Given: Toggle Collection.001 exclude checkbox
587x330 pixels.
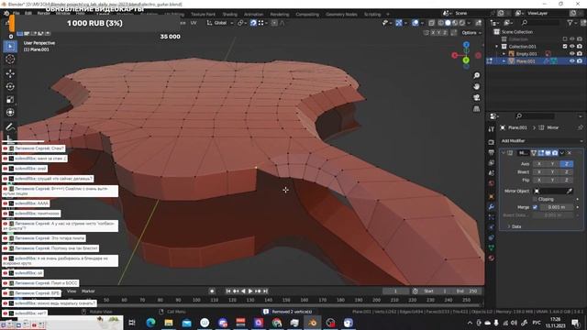Looking at the screenshot, I should pyautogui.click(x=565, y=47).
